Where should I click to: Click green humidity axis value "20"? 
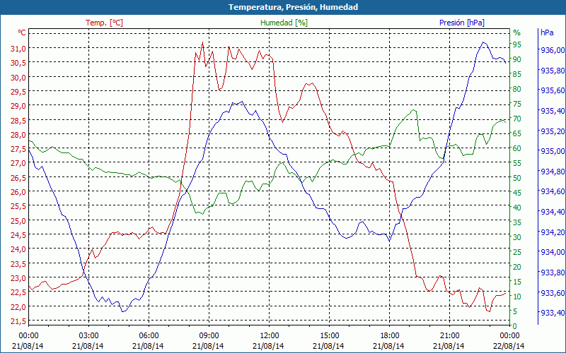517,267
